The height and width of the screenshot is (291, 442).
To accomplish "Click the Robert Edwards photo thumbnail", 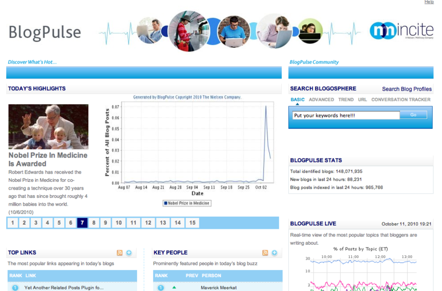I will [48, 127].
